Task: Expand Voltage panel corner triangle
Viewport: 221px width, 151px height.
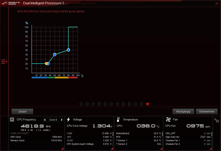Action: [112, 149]
